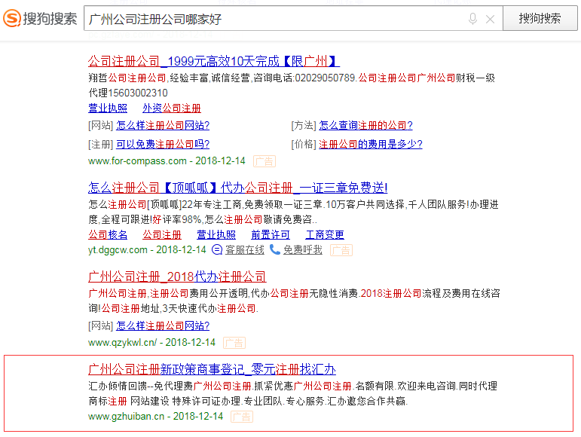Click the 搜狗搜索 search button

[x=540, y=18]
